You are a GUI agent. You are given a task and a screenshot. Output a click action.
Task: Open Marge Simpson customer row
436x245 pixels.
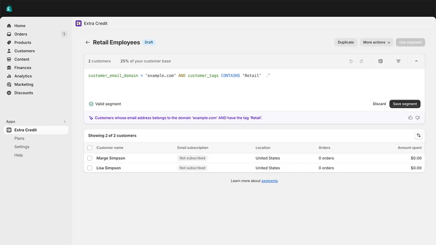(254, 158)
